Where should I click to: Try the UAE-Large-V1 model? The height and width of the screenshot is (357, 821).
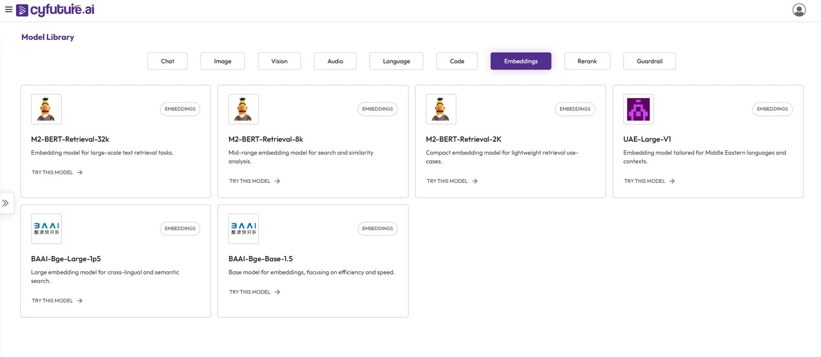click(x=649, y=181)
